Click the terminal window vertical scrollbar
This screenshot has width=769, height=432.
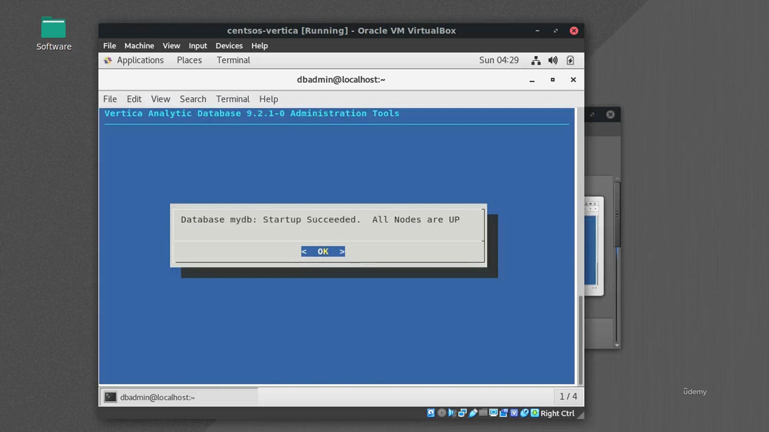580,340
